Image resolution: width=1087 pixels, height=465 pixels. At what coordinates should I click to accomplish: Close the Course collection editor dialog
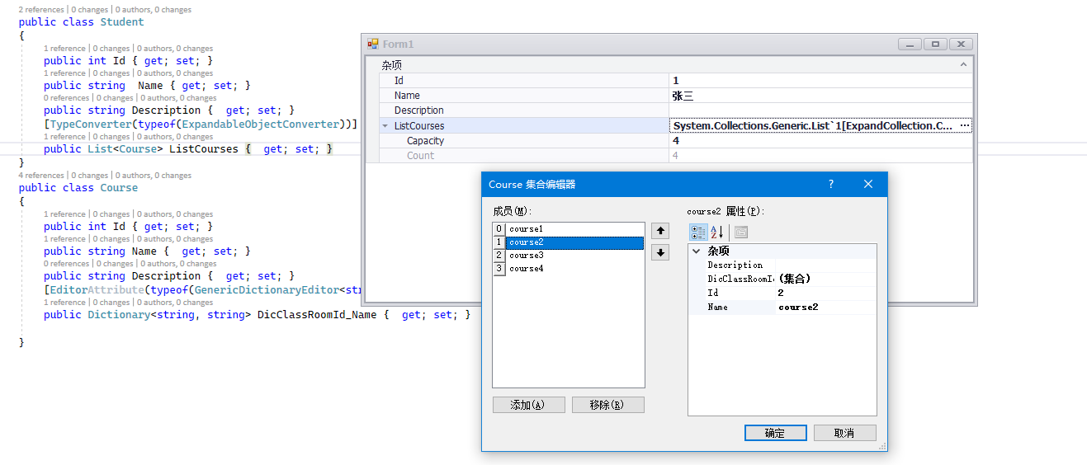[868, 185]
